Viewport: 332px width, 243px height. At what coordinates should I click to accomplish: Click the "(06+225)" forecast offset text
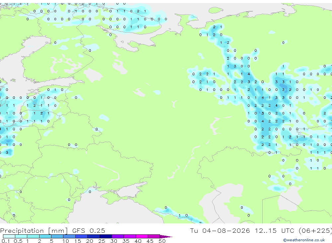point(315,230)
